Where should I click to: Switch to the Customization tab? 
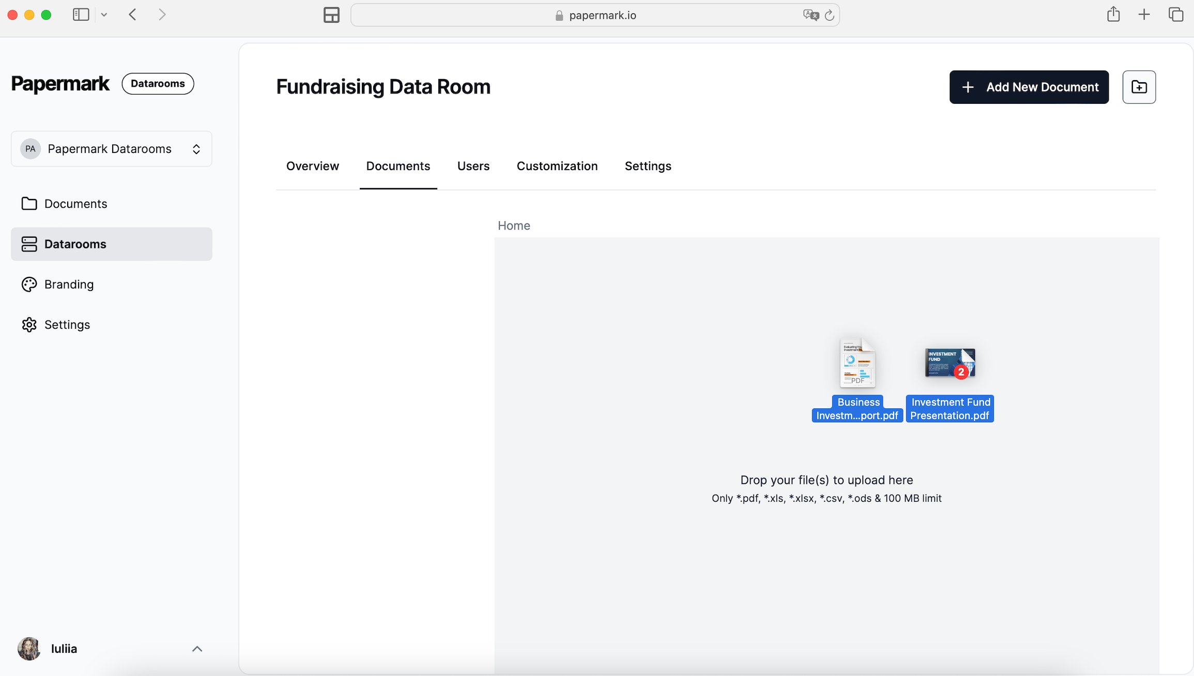[557, 166]
